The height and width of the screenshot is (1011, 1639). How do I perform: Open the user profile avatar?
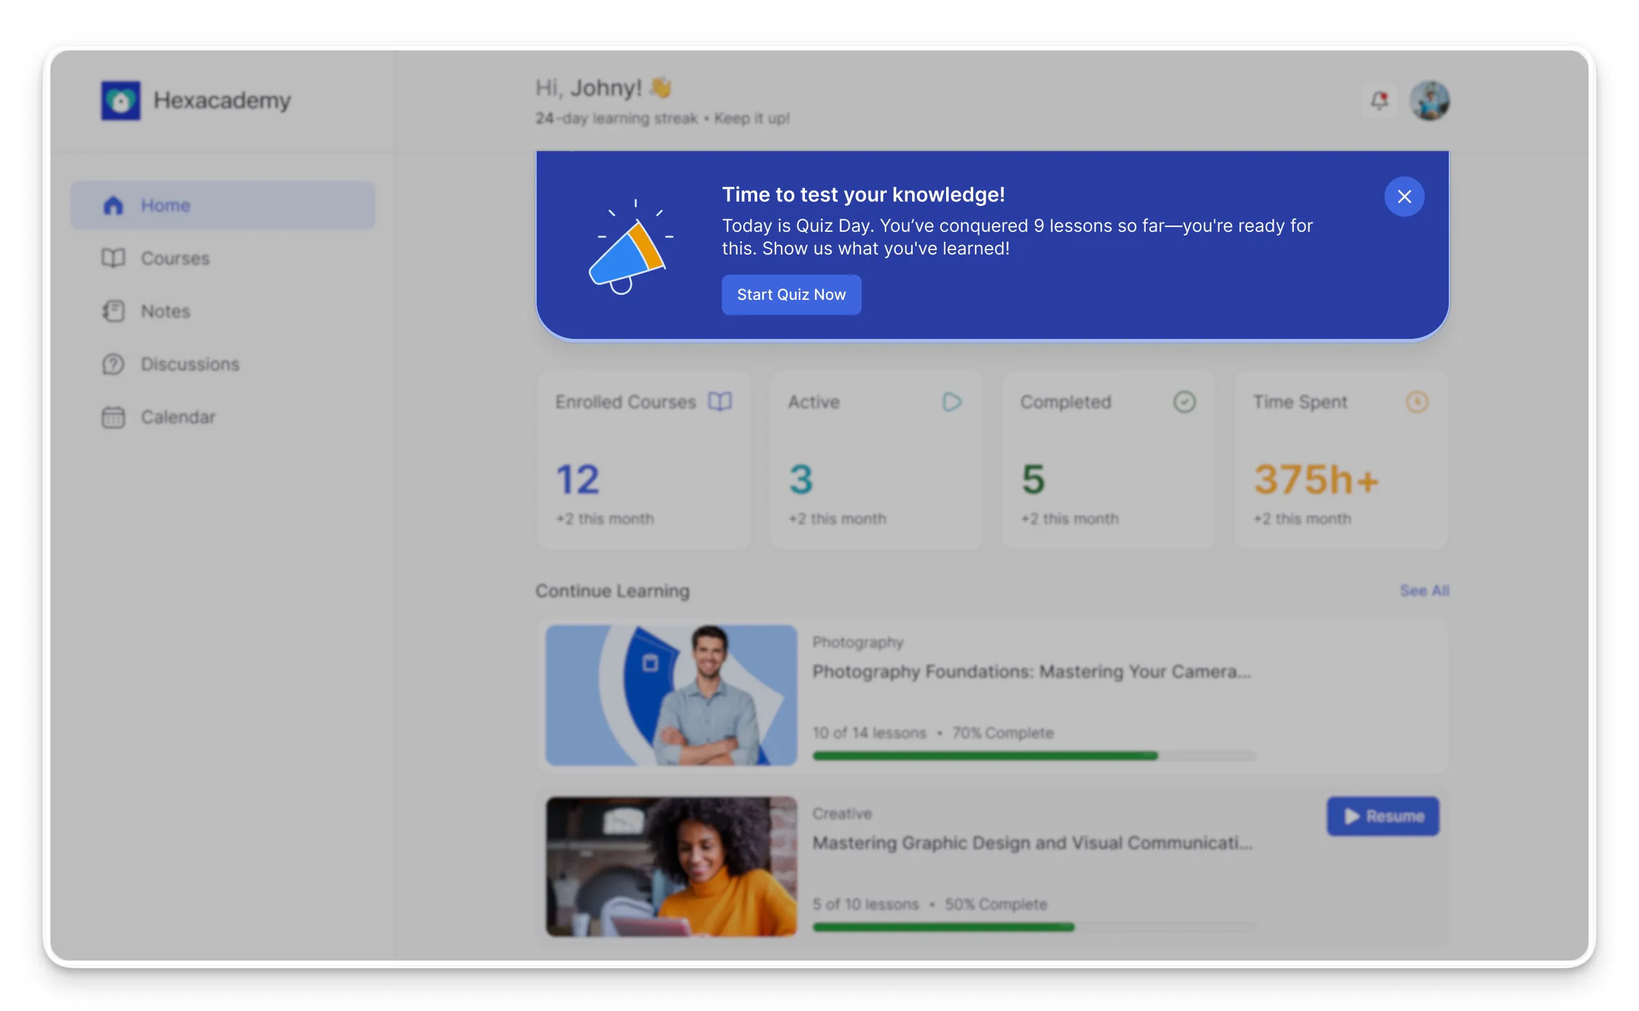1429,101
